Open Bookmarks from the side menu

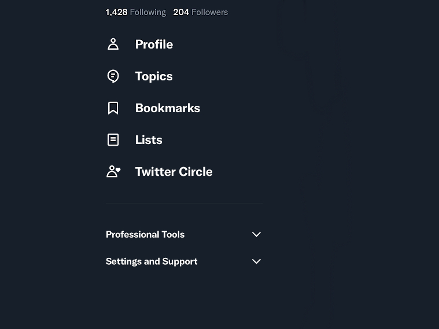[167, 108]
